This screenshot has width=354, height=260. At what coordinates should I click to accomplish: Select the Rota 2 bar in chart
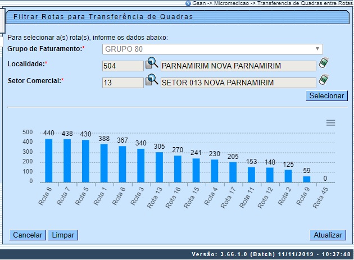click(288, 176)
